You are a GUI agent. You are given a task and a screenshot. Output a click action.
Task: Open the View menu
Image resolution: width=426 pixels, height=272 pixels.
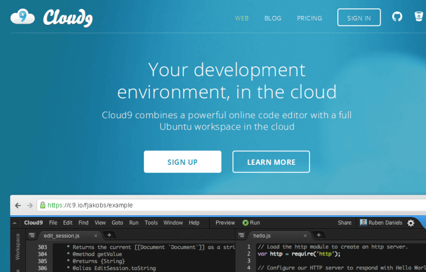pos(100,222)
